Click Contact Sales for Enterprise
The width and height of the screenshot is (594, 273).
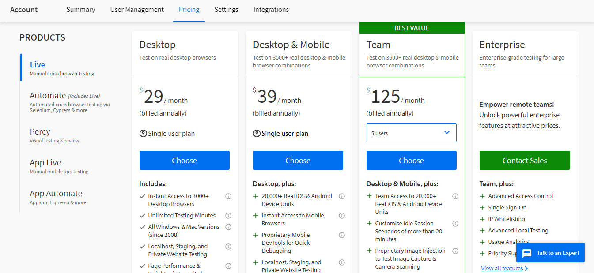(x=525, y=161)
